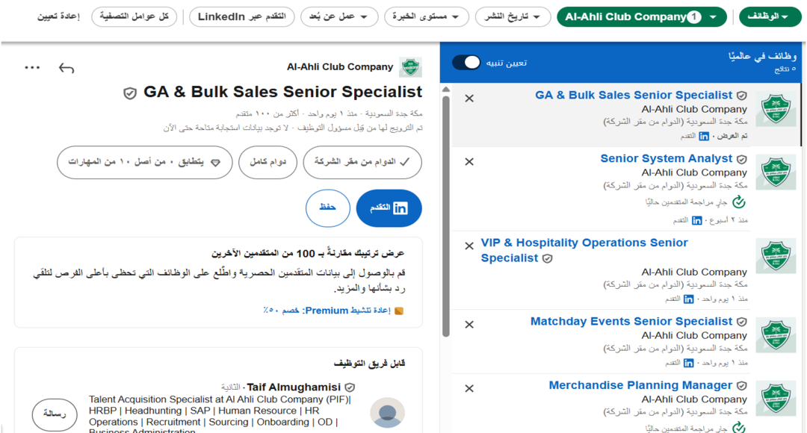
Task: Save the job with the save button
Action: [328, 208]
